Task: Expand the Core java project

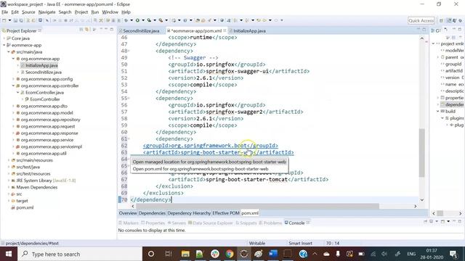Action: tap(4, 38)
